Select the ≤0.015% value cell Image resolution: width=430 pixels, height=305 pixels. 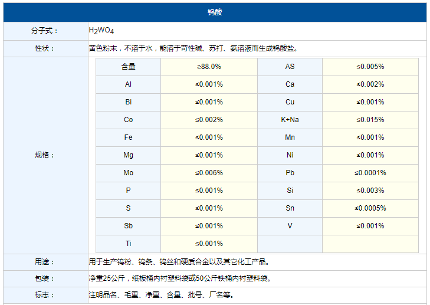(x=370, y=120)
